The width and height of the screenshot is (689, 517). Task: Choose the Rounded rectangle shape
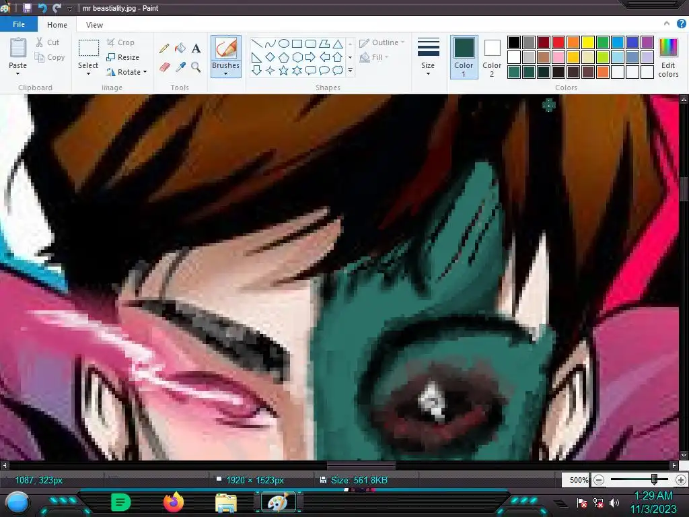pyautogui.click(x=311, y=44)
